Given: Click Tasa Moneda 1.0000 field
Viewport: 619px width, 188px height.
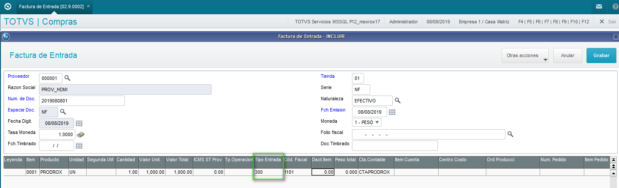Looking at the screenshot, I should click(57, 134).
